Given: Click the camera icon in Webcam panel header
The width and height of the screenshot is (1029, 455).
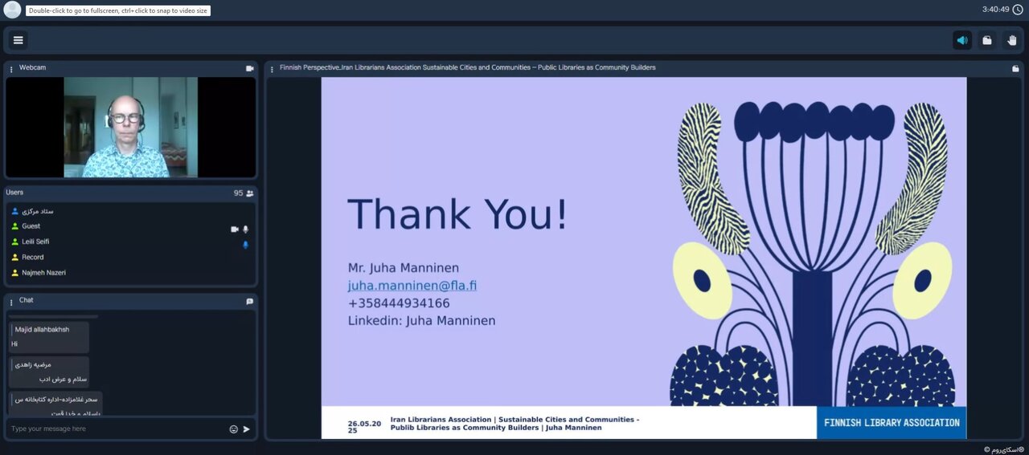Looking at the screenshot, I should (249, 68).
